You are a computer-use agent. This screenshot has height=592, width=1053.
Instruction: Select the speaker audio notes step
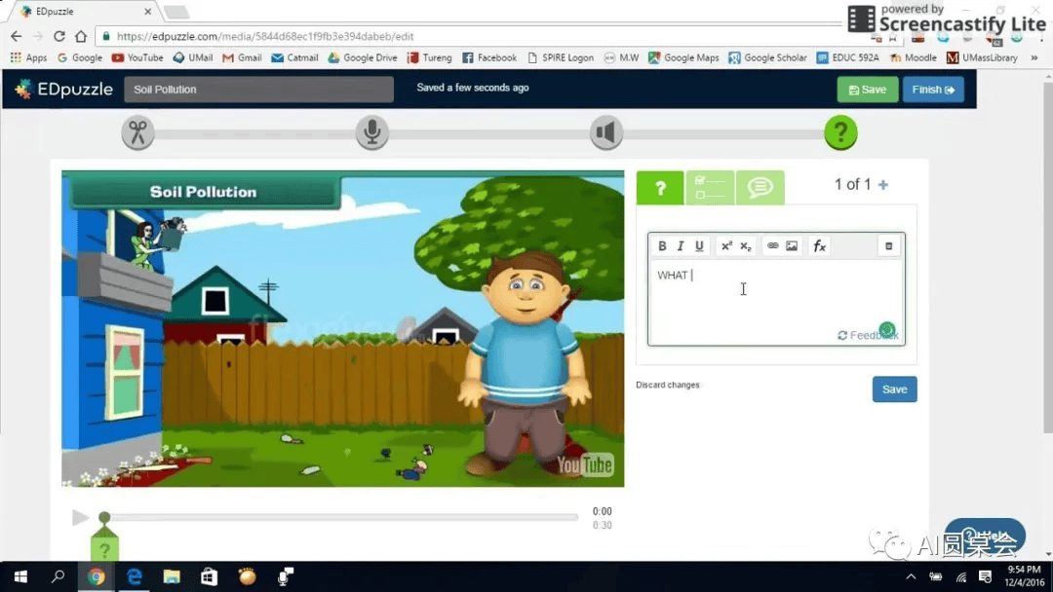coord(606,132)
